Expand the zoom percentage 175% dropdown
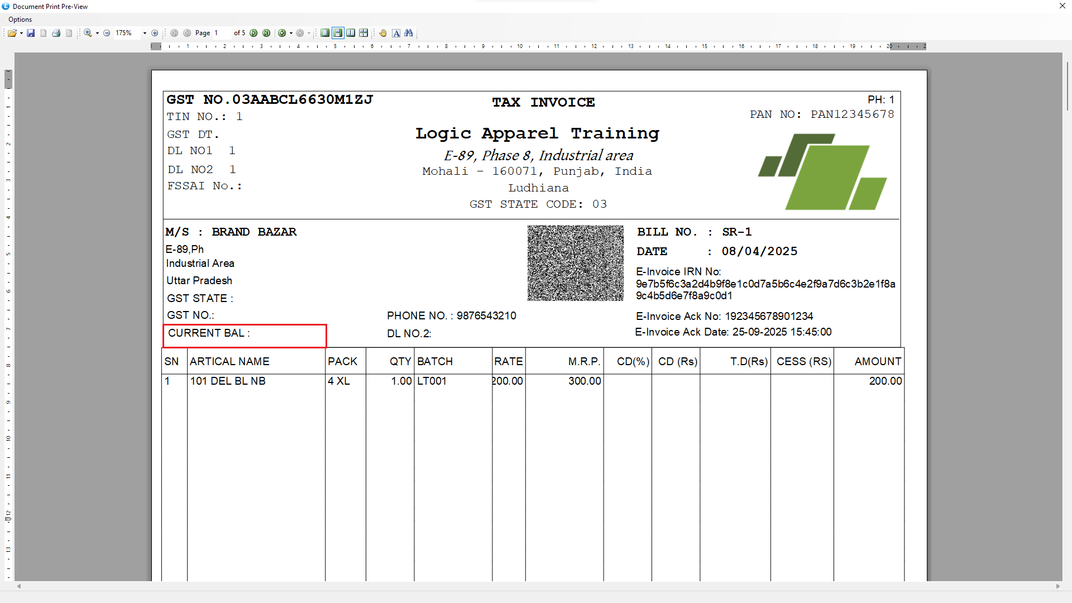The image size is (1072, 603). click(145, 33)
